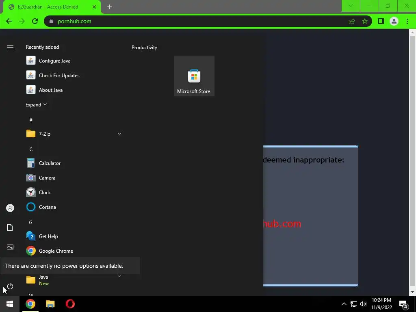Viewport: 416px width, 312px height.
Task: Click the Windows Start button
Action: [x=10, y=304]
